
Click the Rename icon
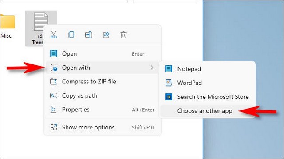[89, 35]
